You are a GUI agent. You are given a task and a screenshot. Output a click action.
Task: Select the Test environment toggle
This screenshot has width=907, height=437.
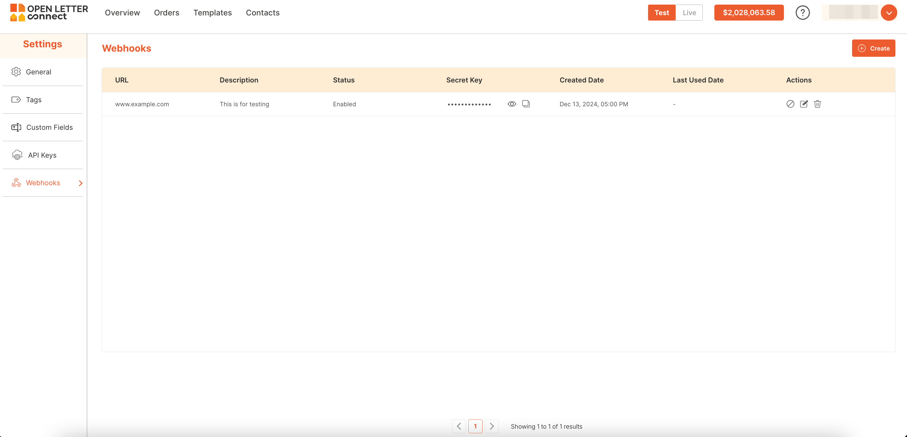661,13
